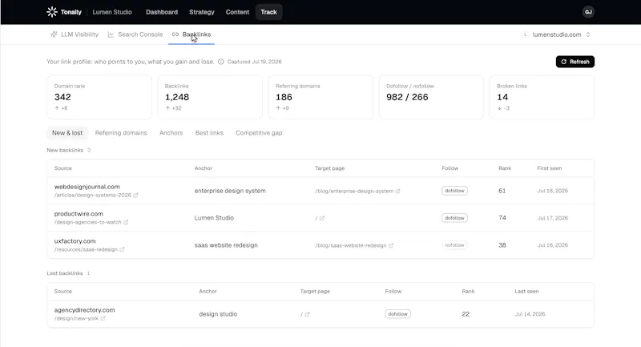Click the info icon beside link profile text

221,62
